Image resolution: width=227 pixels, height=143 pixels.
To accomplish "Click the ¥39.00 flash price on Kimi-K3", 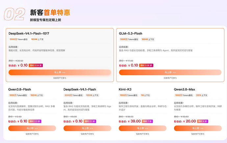I will click(134, 121).
